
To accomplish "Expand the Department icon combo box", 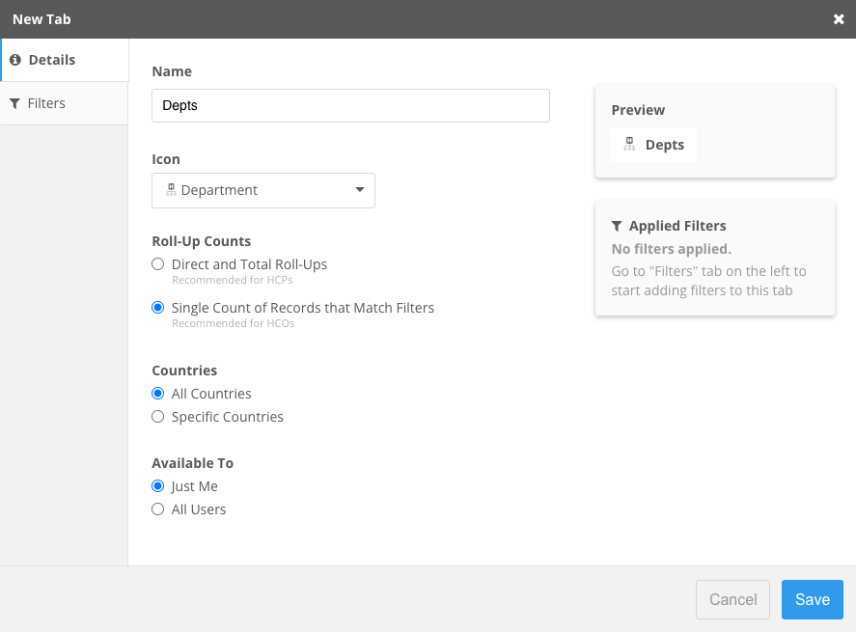I will (262, 190).
